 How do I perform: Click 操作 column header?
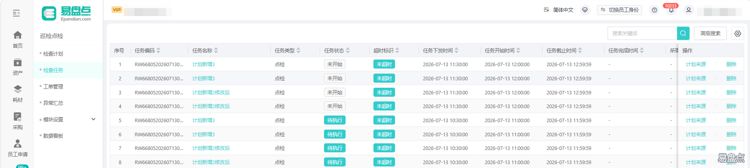(x=687, y=51)
